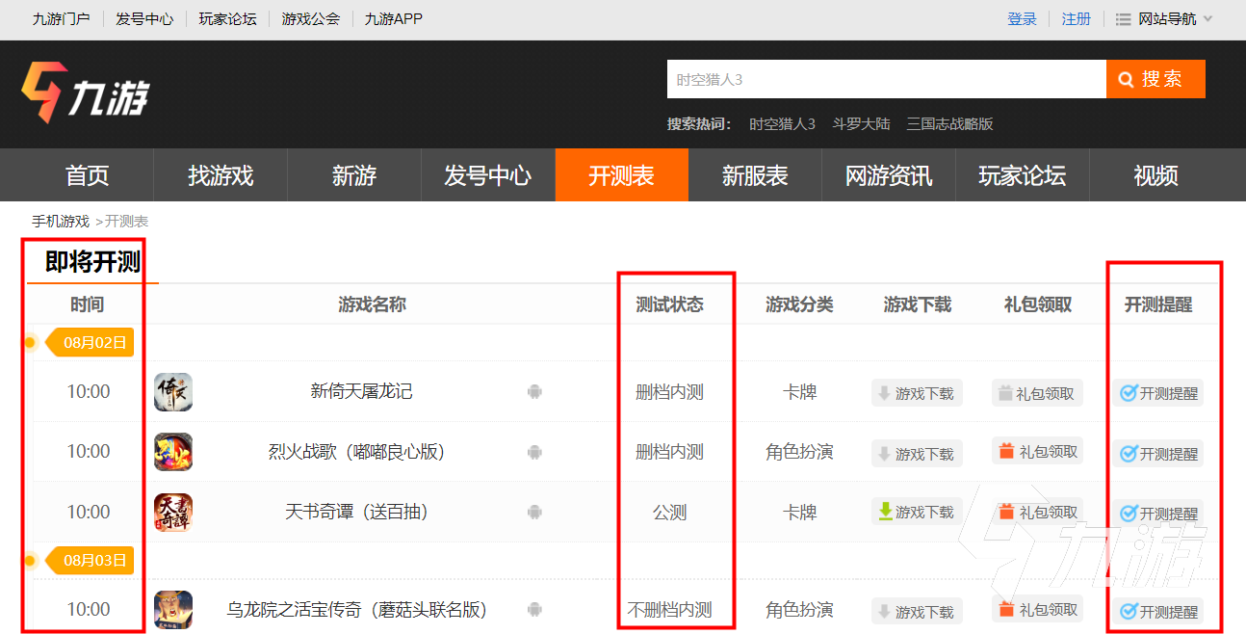Click the 登录 link
This screenshot has width=1246, height=634.
point(1022,19)
